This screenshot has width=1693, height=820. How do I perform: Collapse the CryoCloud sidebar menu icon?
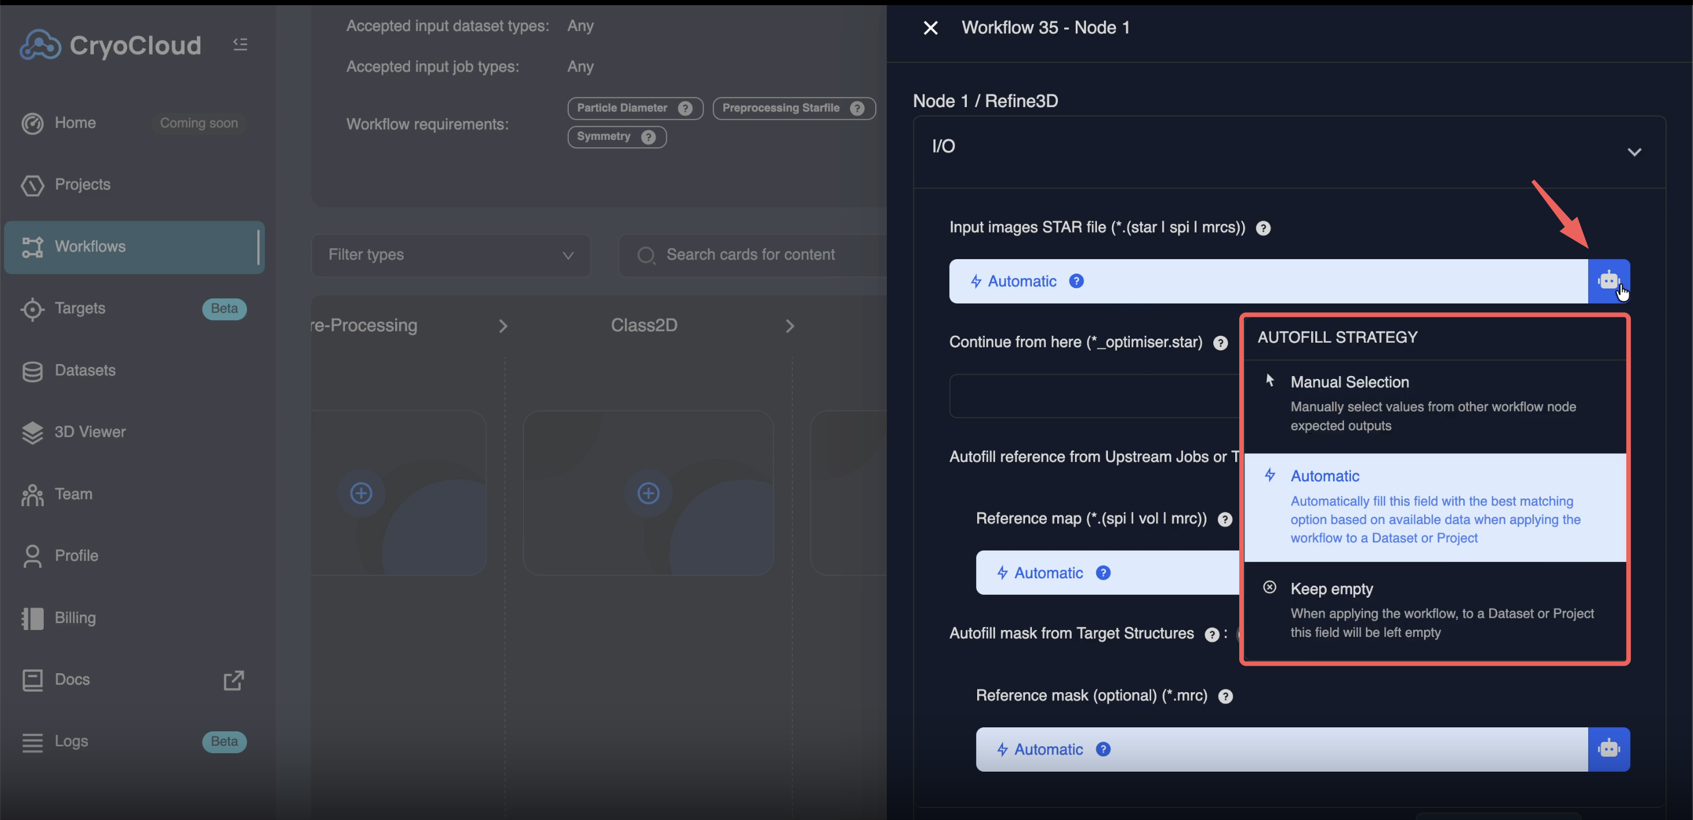point(241,44)
